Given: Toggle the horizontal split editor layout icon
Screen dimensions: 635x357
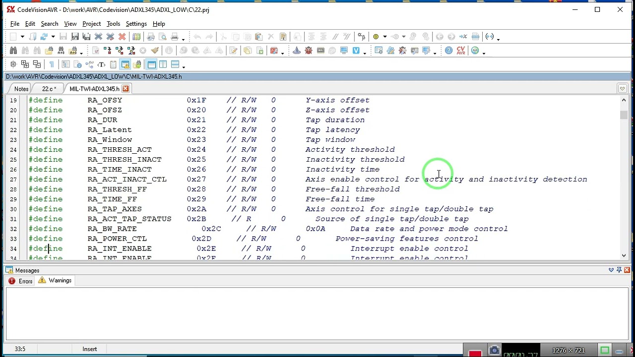Looking at the screenshot, I should coord(175,64).
